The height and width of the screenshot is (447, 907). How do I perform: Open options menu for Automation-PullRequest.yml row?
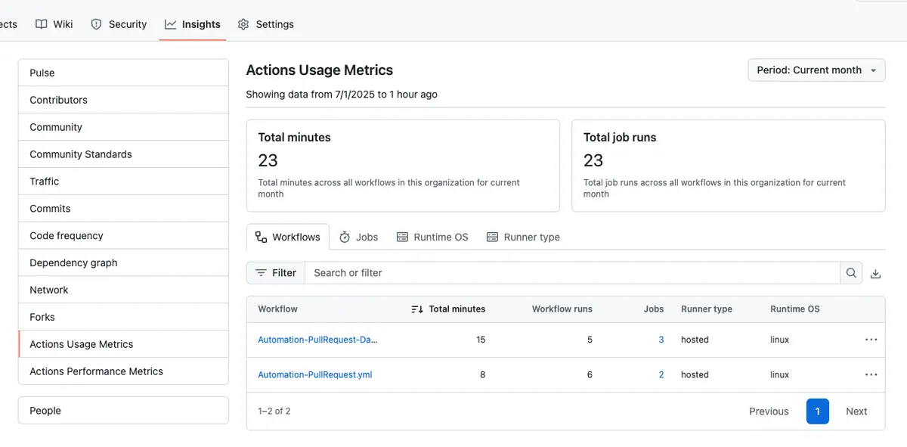tap(871, 374)
